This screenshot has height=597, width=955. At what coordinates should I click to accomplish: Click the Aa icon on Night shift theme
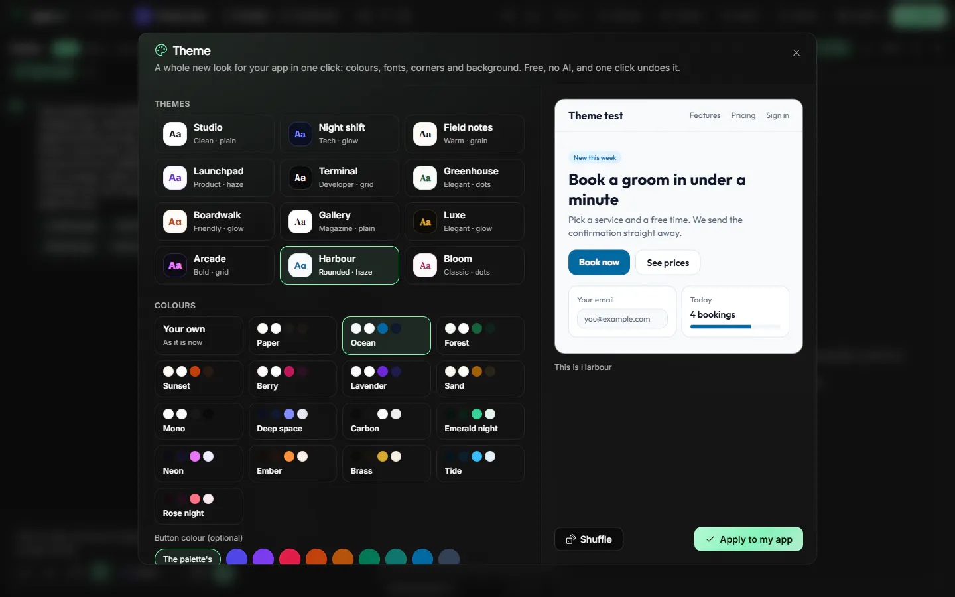coord(300,134)
